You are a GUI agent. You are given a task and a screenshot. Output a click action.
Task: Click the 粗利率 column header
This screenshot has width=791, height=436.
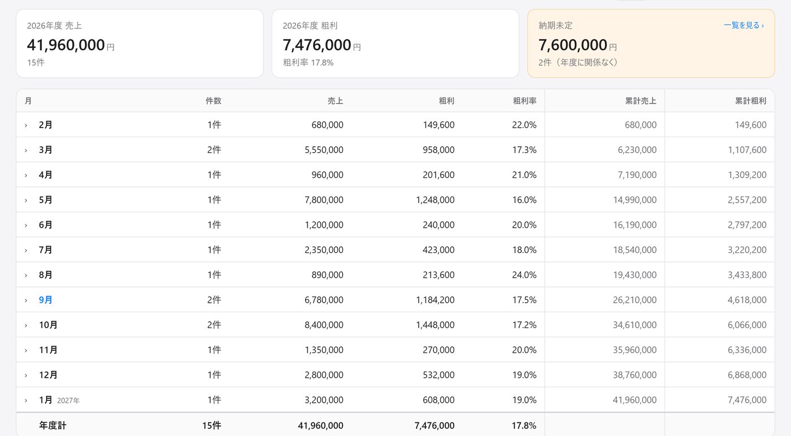pyautogui.click(x=525, y=101)
